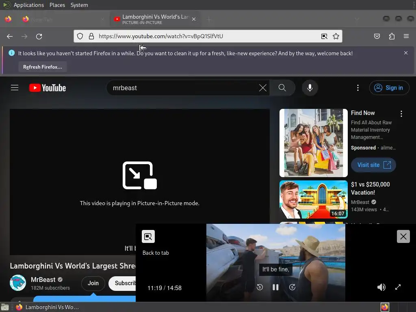Click the Sign in button

[389, 88]
